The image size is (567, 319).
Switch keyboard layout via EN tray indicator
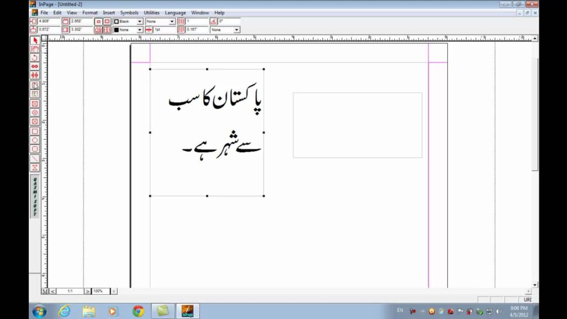(400, 311)
